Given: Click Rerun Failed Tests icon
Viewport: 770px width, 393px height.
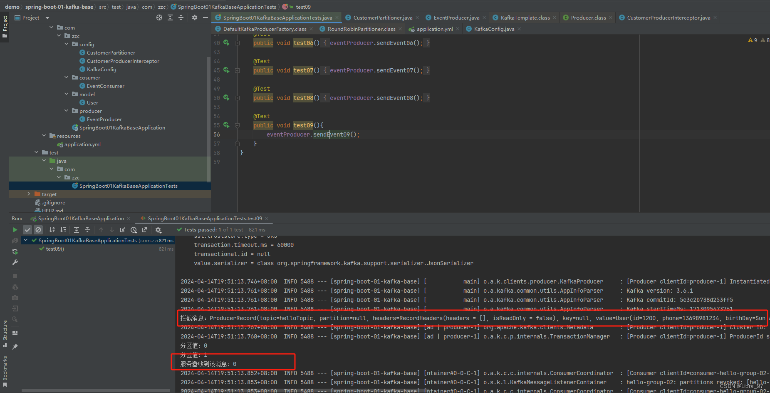Looking at the screenshot, I should tap(15, 241).
